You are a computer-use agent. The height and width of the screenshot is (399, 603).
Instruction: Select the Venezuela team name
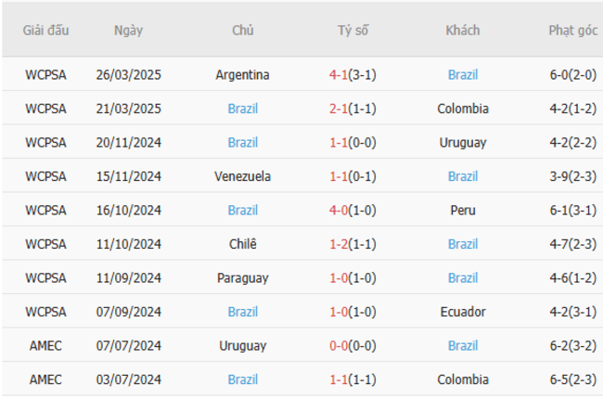242,176
